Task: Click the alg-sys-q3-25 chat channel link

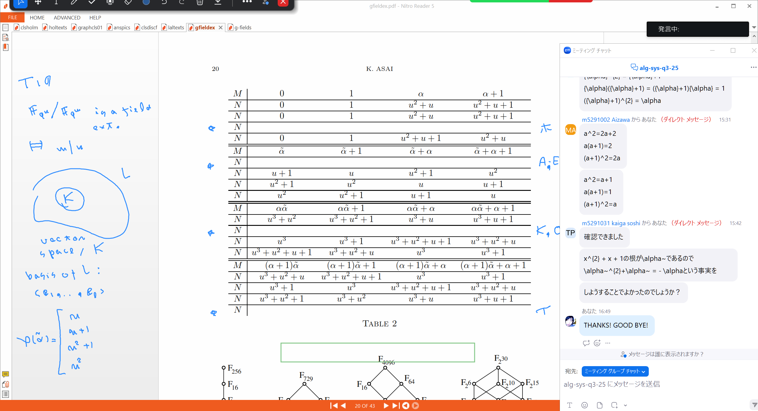Action: [659, 68]
